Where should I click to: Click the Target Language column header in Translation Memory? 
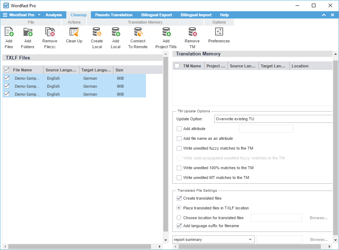(274, 66)
